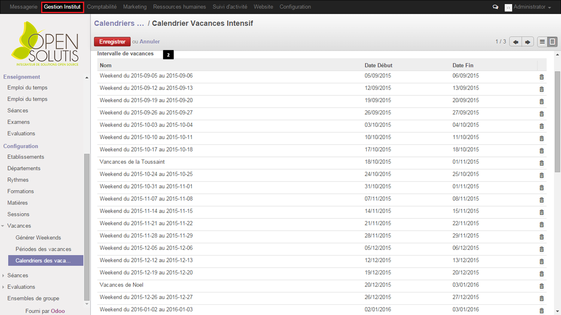Delete the Weekend du 2015-10-03 row
Screen dimensions: 561x315
pos(541,126)
